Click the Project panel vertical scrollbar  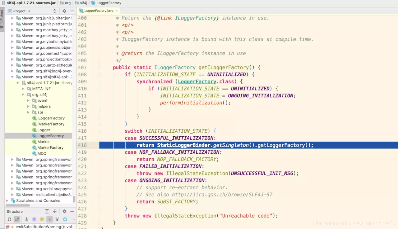tap(74, 199)
